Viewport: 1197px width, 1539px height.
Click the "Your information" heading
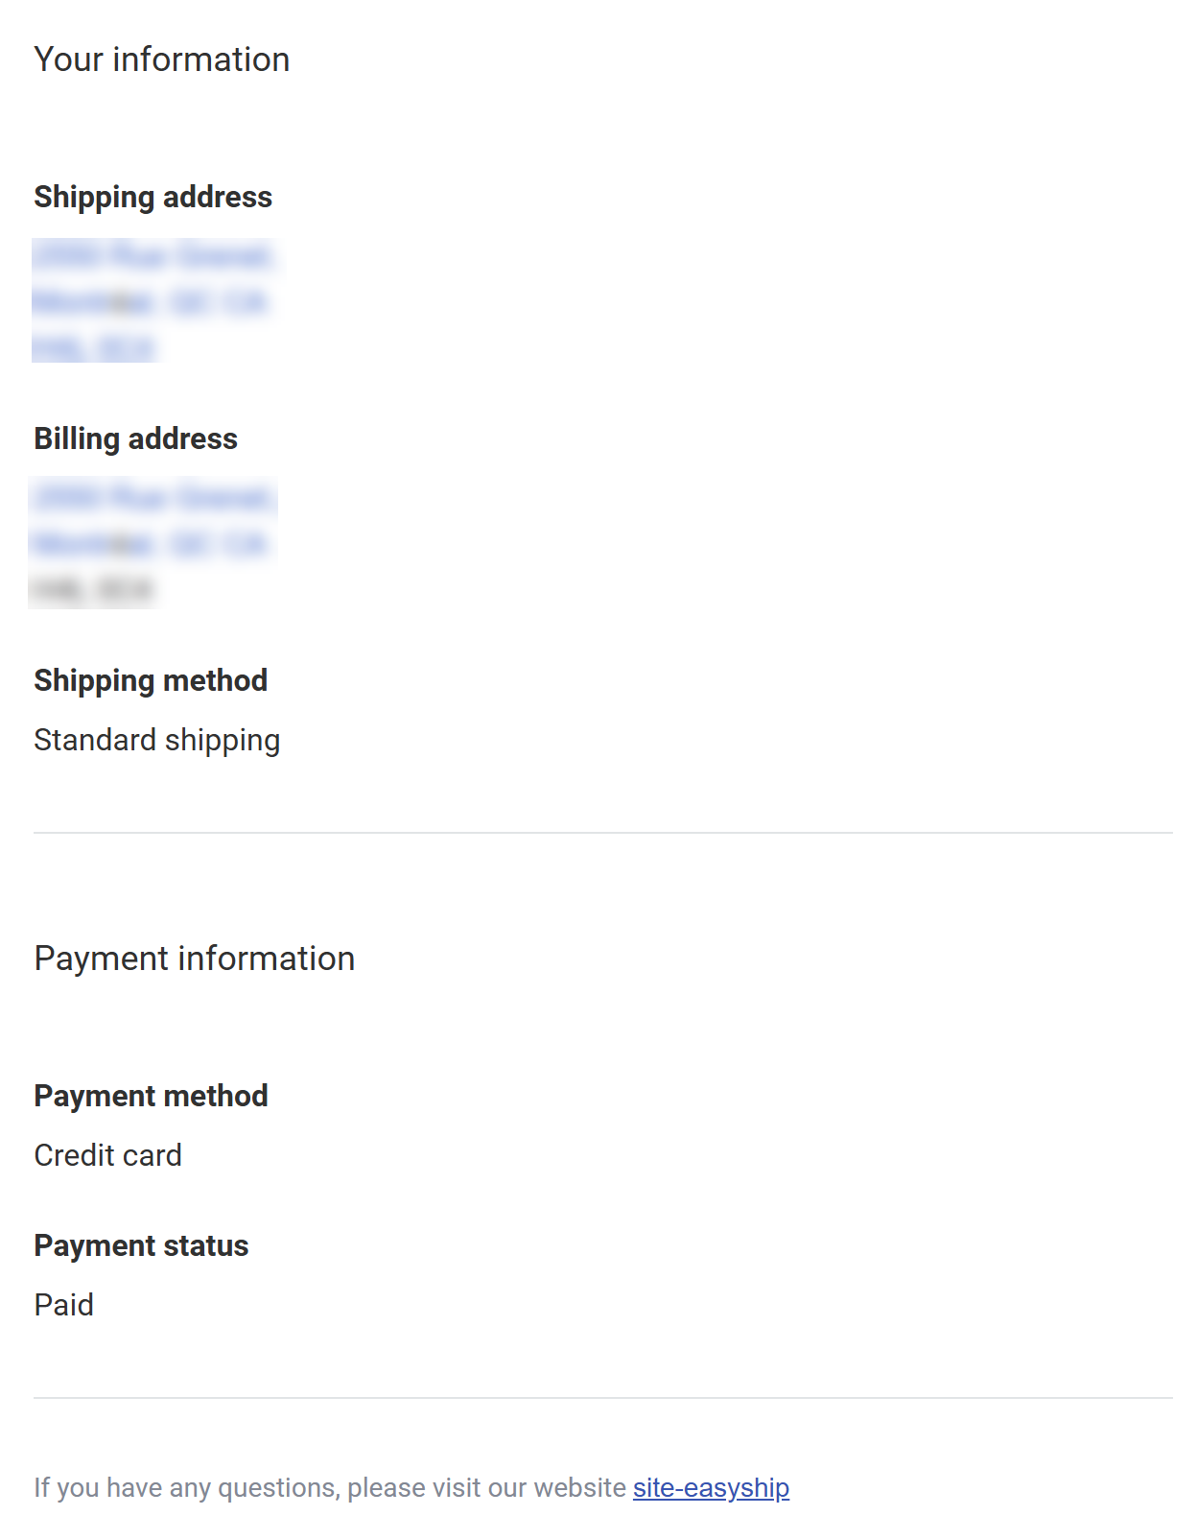(x=162, y=59)
